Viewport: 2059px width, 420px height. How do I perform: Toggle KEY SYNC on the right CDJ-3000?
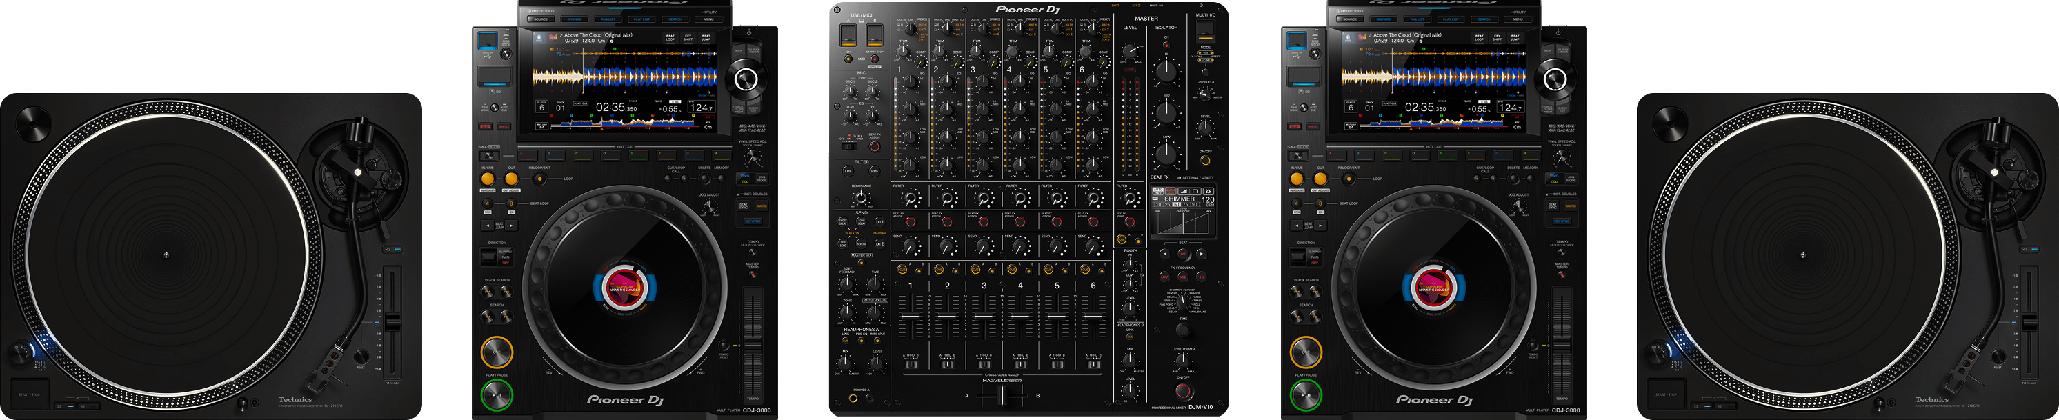1561,221
